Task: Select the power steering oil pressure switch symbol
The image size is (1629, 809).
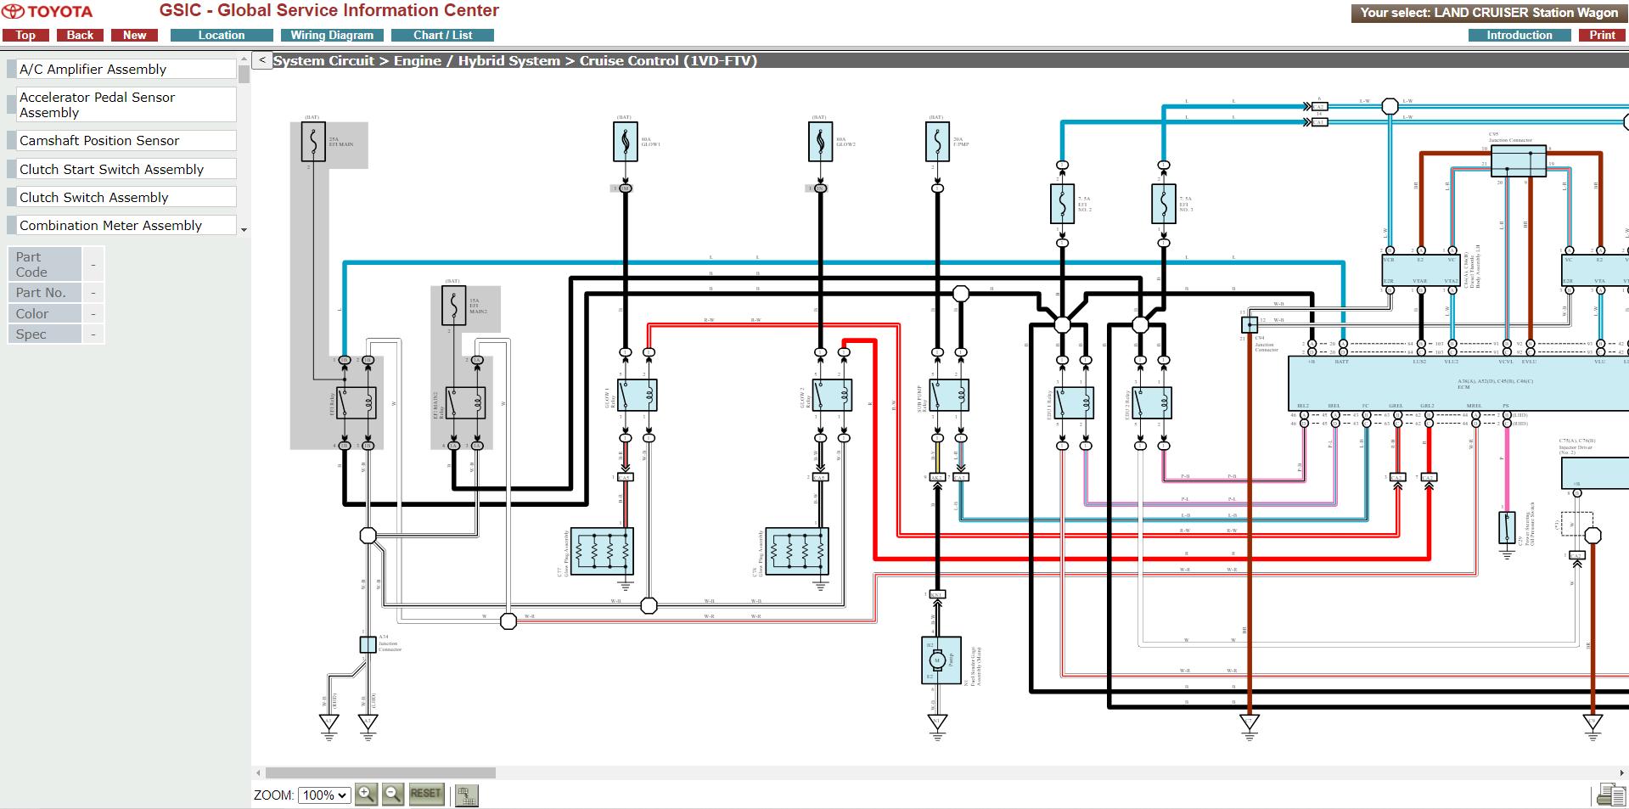Action: pos(1507,528)
